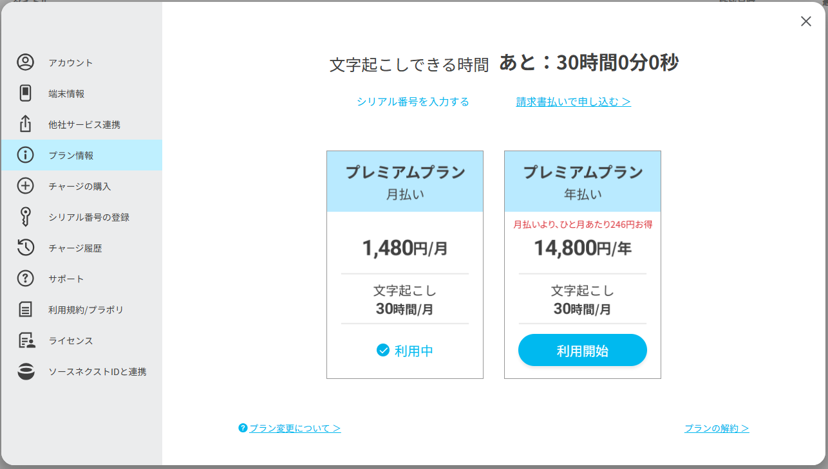Screen dimensions: 828x469
Task: Click the サポート question mark icon
Action: [x=25, y=279]
